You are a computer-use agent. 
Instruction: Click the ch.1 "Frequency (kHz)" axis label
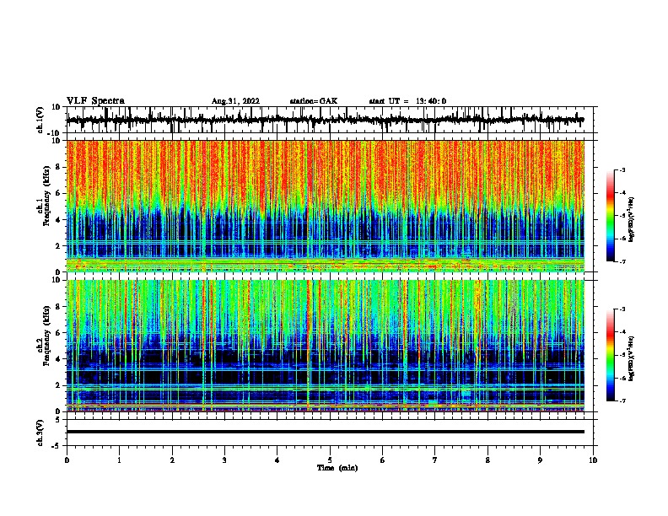pos(46,196)
